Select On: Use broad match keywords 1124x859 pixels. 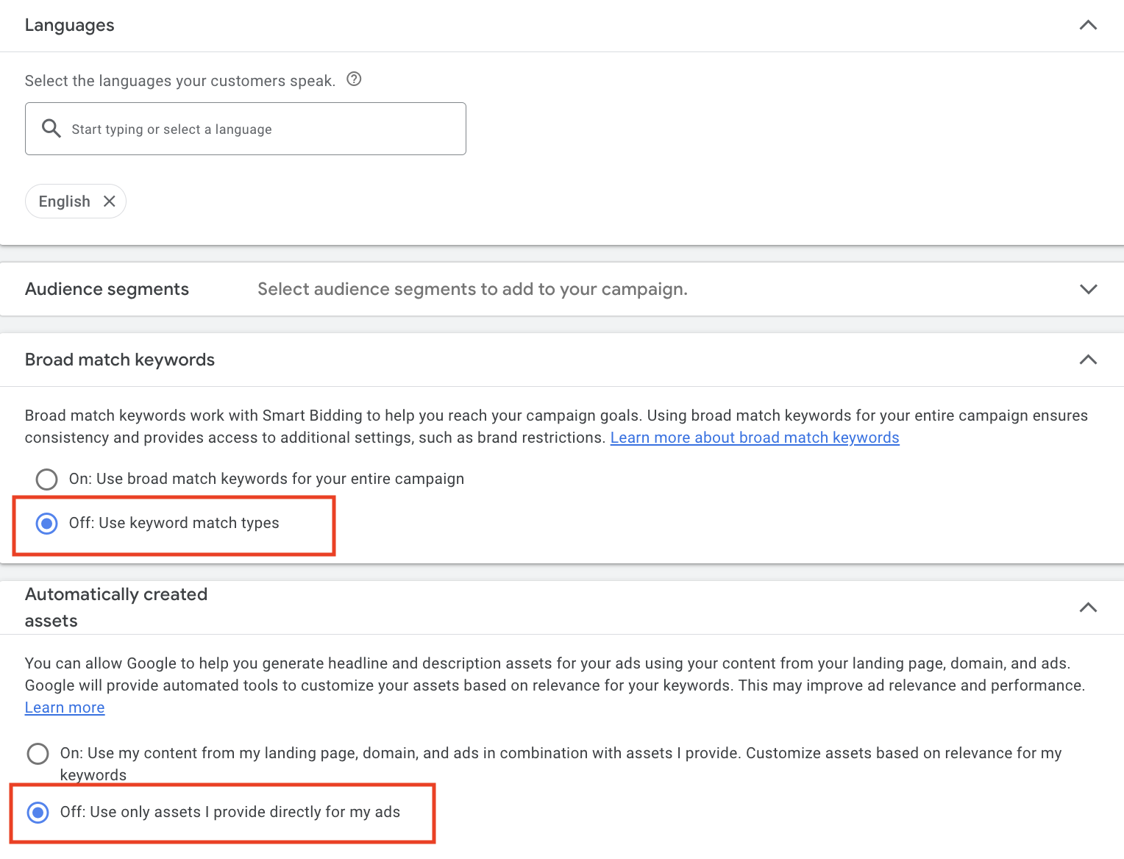coord(47,480)
